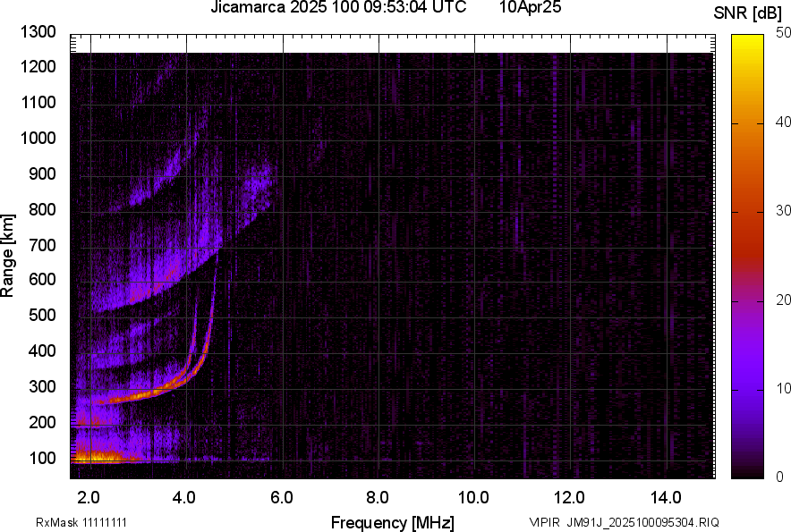Screen dimensions: 791x532
Task: Click the range tick label '400'
Action: (x=42, y=351)
